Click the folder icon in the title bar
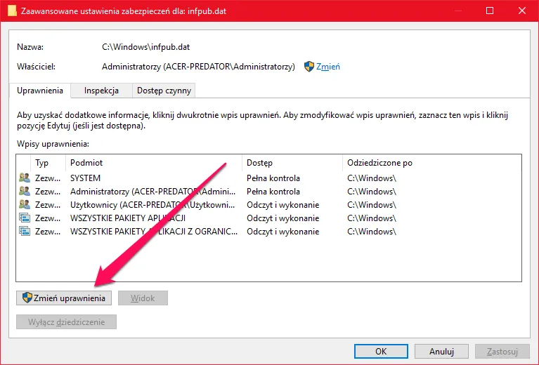The image size is (539, 365). click(12, 11)
